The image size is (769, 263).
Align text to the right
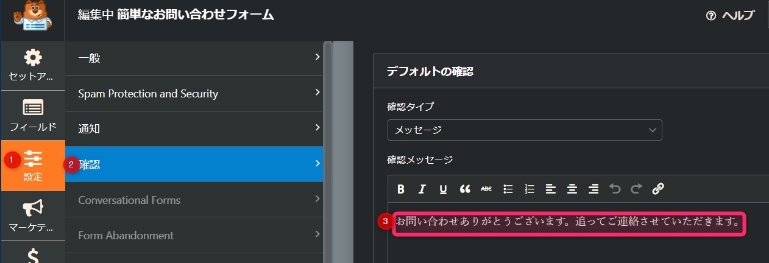tap(594, 189)
